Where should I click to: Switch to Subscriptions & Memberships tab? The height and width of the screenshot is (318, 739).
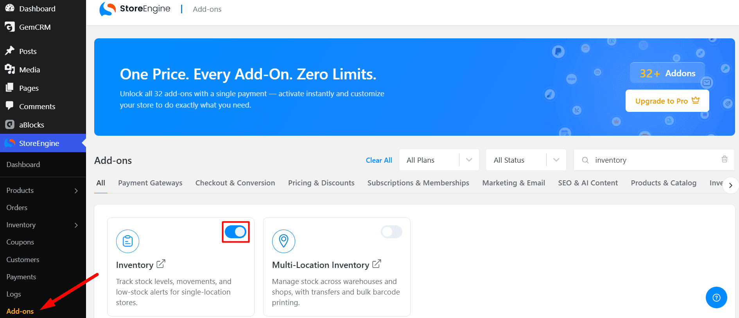point(418,183)
